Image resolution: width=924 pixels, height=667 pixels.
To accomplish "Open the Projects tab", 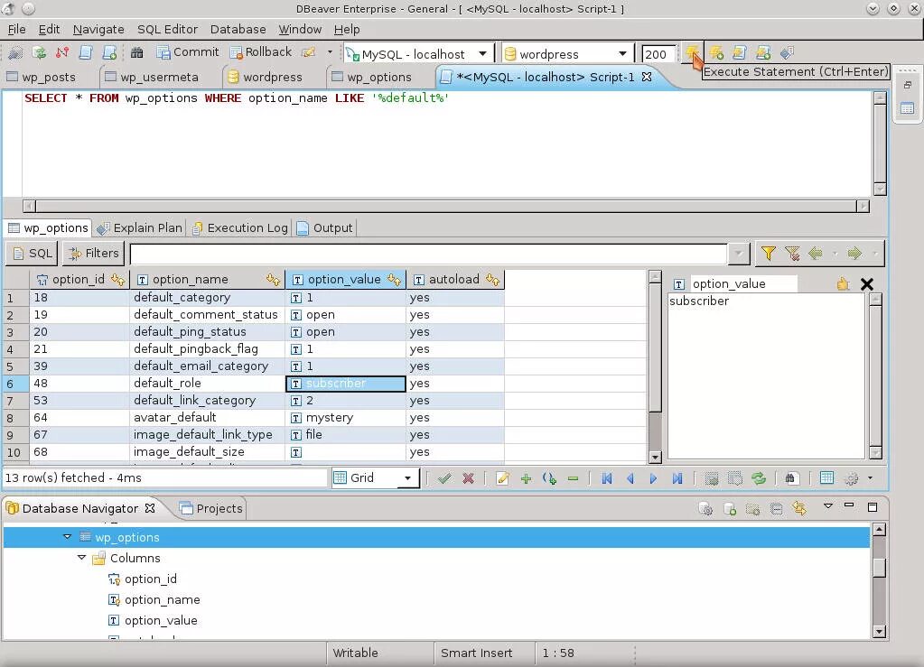I will click(211, 509).
